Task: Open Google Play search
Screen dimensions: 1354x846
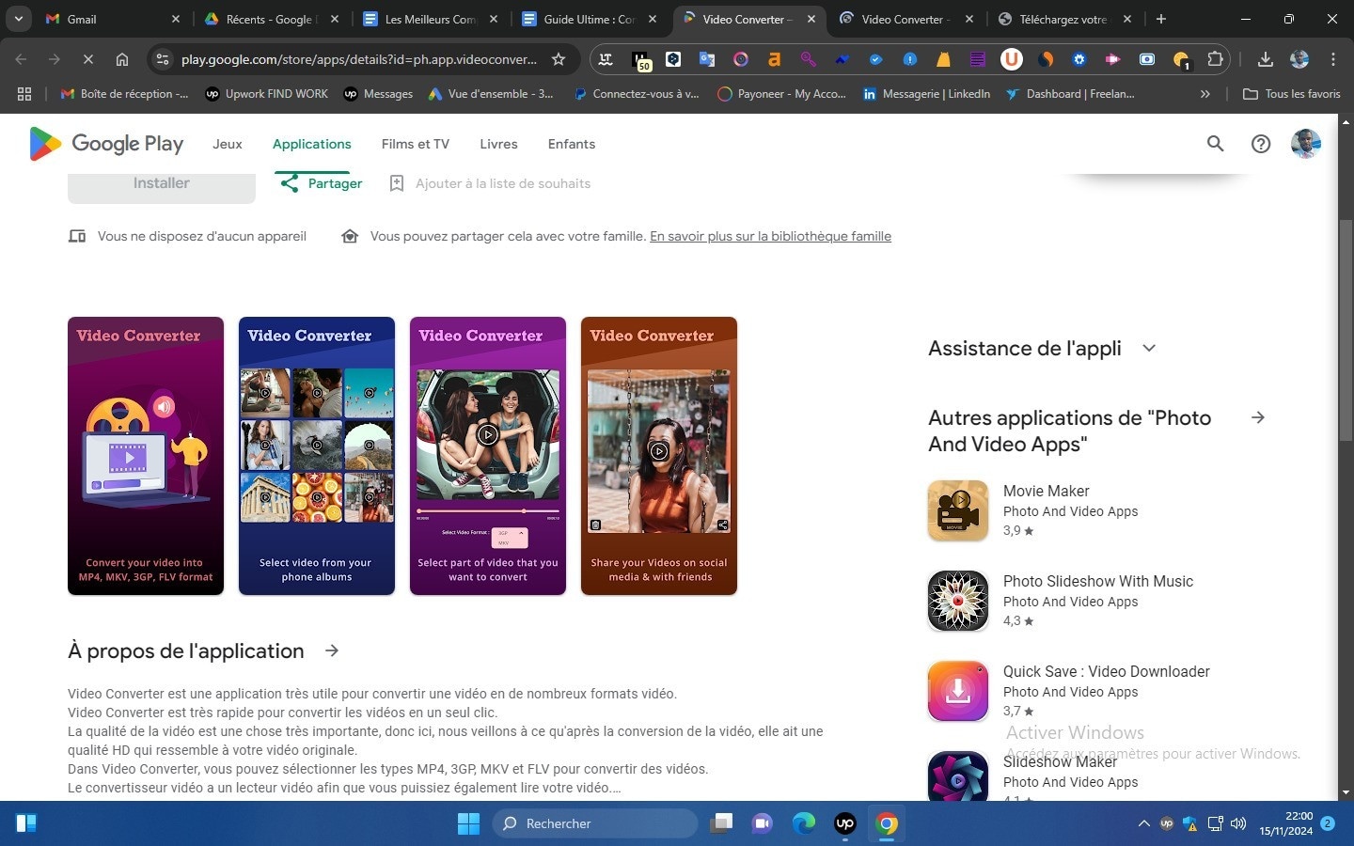Action: pyautogui.click(x=1215, y=144)
